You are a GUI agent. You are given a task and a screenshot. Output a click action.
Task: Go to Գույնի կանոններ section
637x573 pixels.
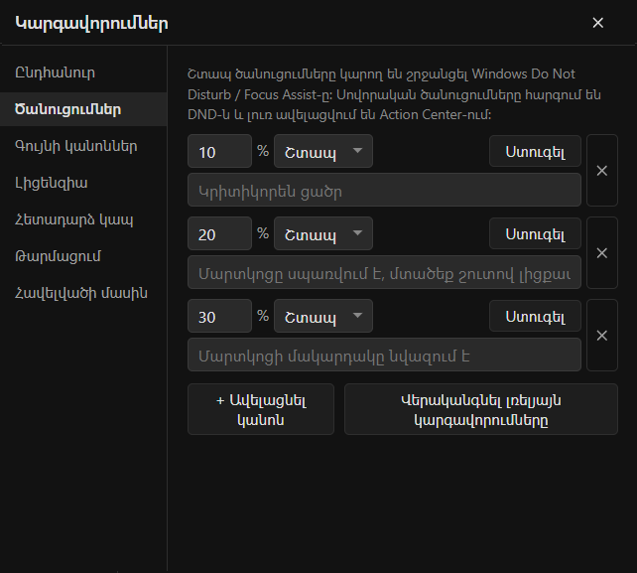tap(83, 146)
